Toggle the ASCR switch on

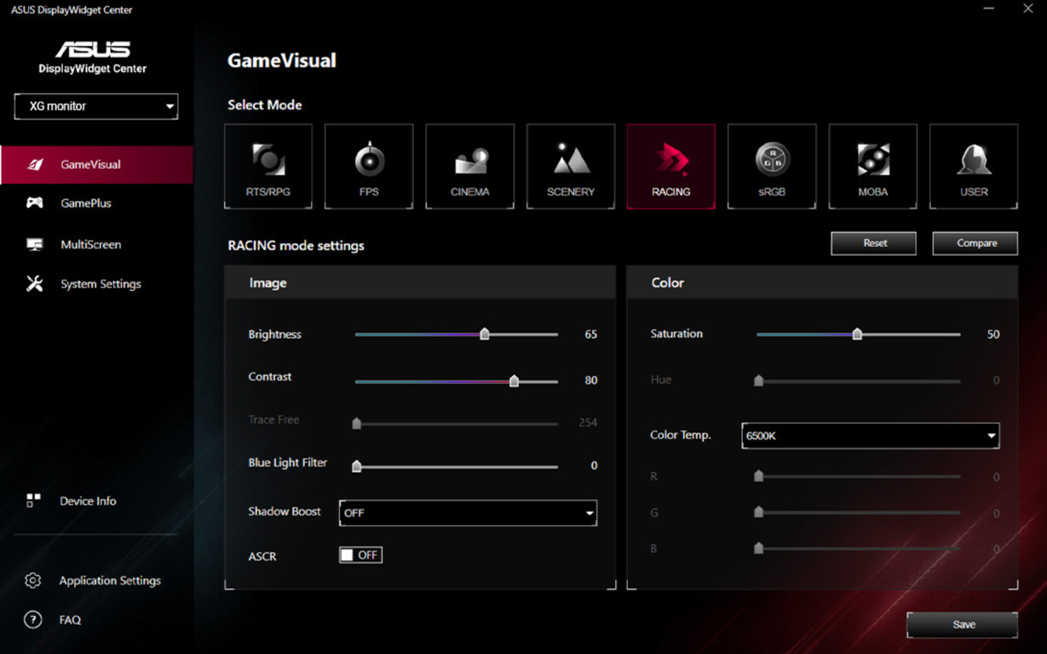[361, 555]
